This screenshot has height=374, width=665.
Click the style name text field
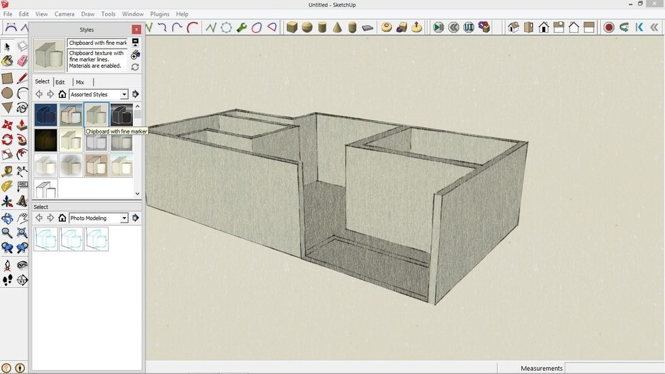pos(97,43)
